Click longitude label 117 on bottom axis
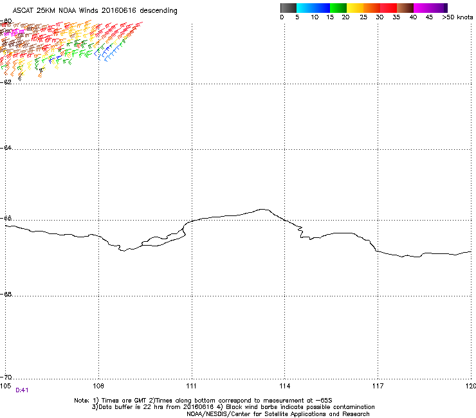 378,386
